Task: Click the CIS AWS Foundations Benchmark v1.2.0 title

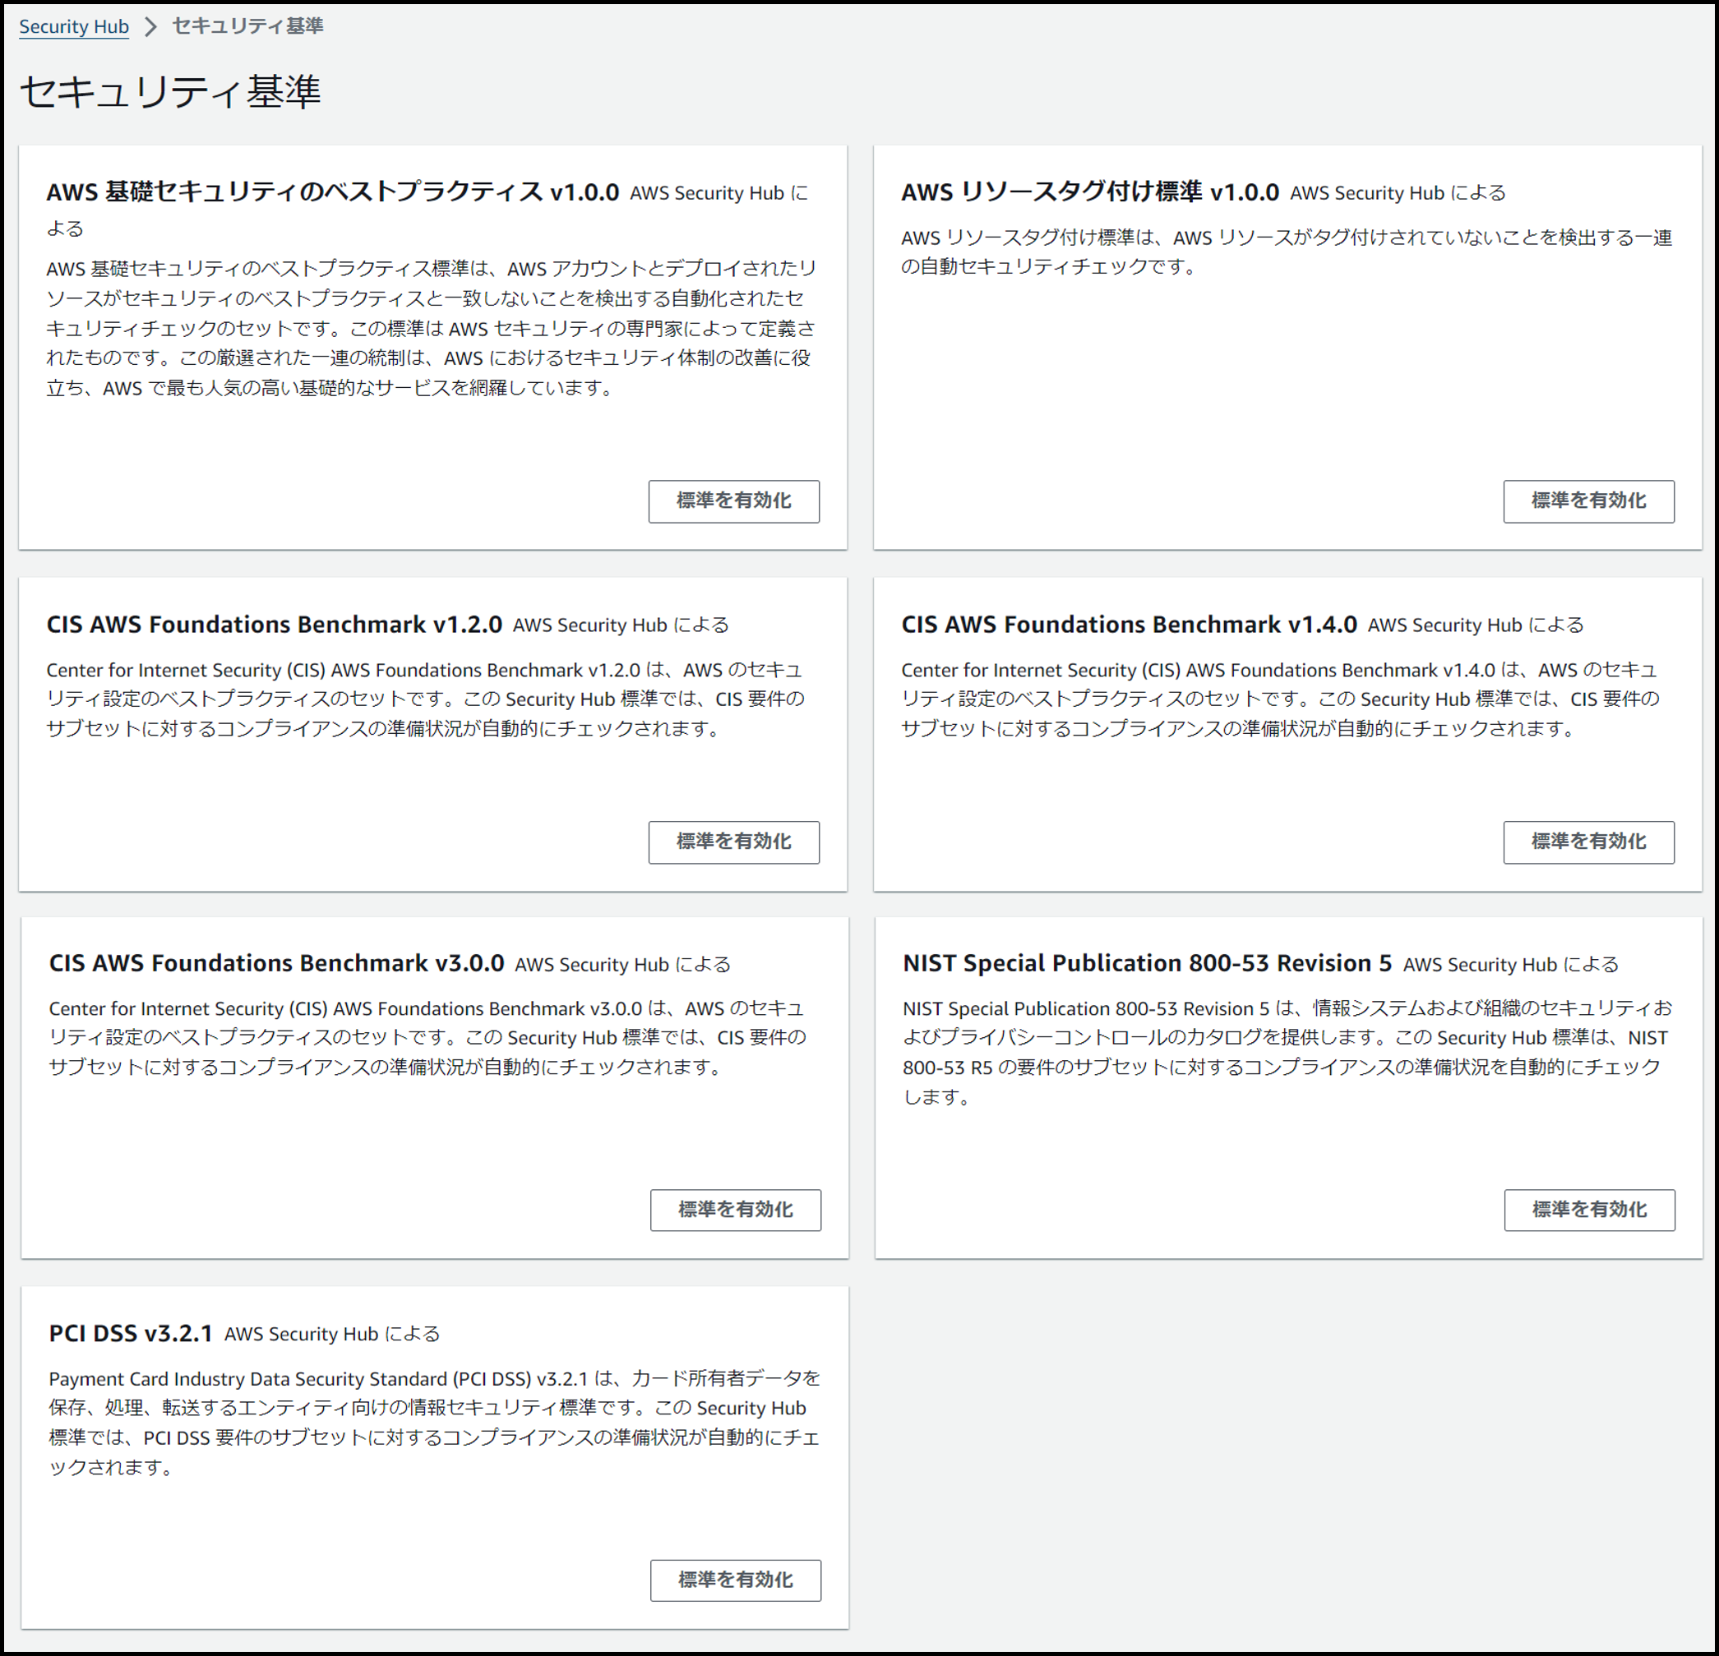Action: coord(274,624)
